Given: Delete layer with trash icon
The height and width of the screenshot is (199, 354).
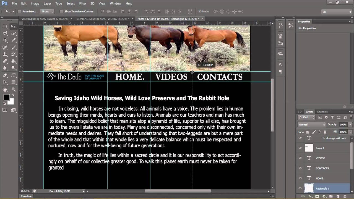Looking at the screenshot, I should [345, 197].
